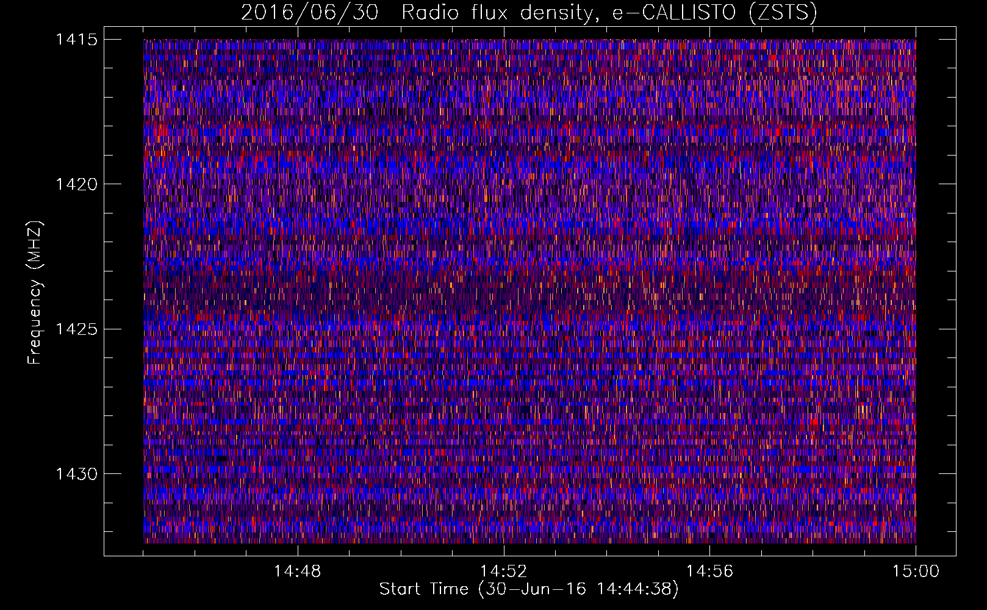Screen dimensions: 987x610
Task: Click the 'Start Time (30-Jun-16 14:44:38)' axis title
Action: (529, 589)
